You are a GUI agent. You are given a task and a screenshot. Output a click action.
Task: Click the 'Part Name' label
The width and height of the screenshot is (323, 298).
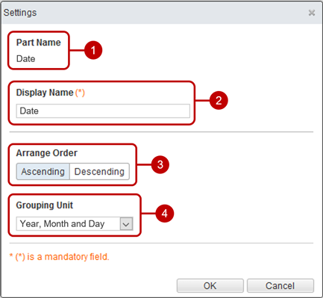point(39,43)
